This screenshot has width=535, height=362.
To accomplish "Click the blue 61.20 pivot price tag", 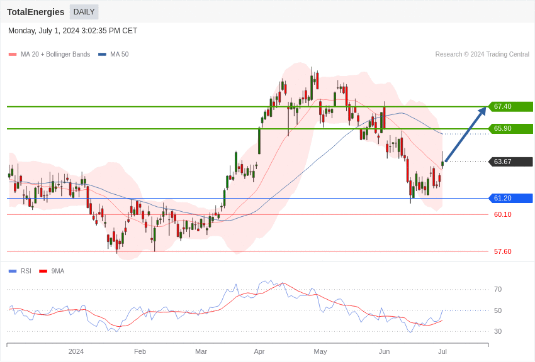I will pyautogui.click(x=510, y=199).
